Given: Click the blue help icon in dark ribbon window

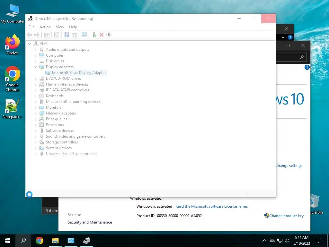Looking at the screenshot, I should pyautogui.click(x=290, y=37).
